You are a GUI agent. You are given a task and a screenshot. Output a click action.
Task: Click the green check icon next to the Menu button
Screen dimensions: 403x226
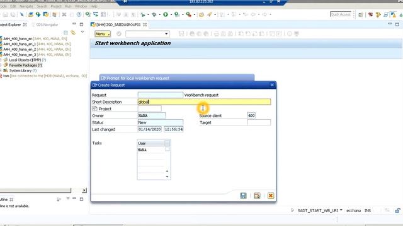point(119,33)
